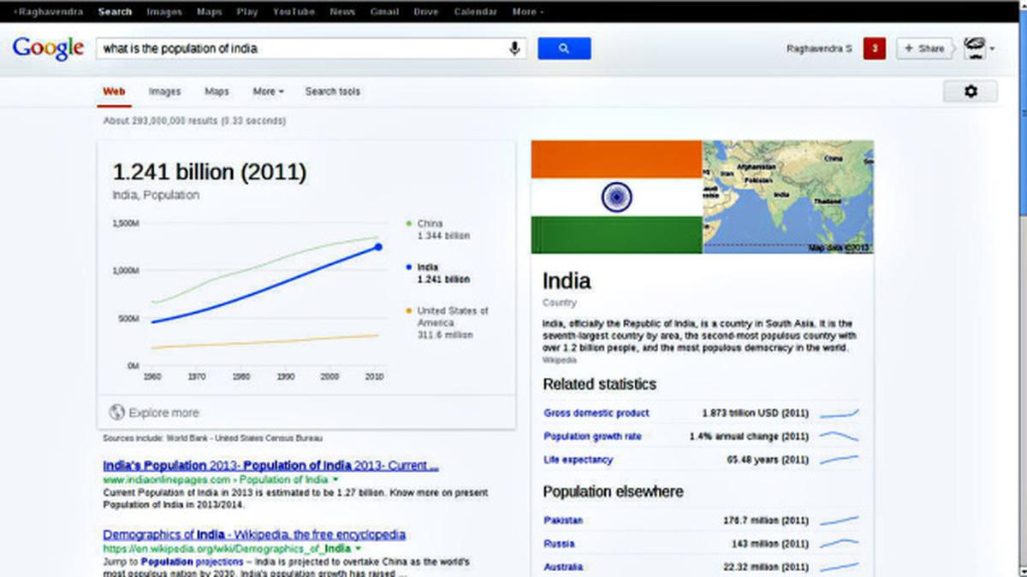Image resolution: width=1027 pixels, height=577 pixels.
Task: Open Drive in the black bar
Action: [425, 12]
